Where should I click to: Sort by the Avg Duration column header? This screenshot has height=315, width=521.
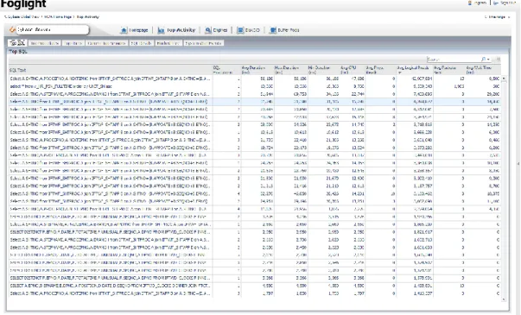tap(257, 70)
